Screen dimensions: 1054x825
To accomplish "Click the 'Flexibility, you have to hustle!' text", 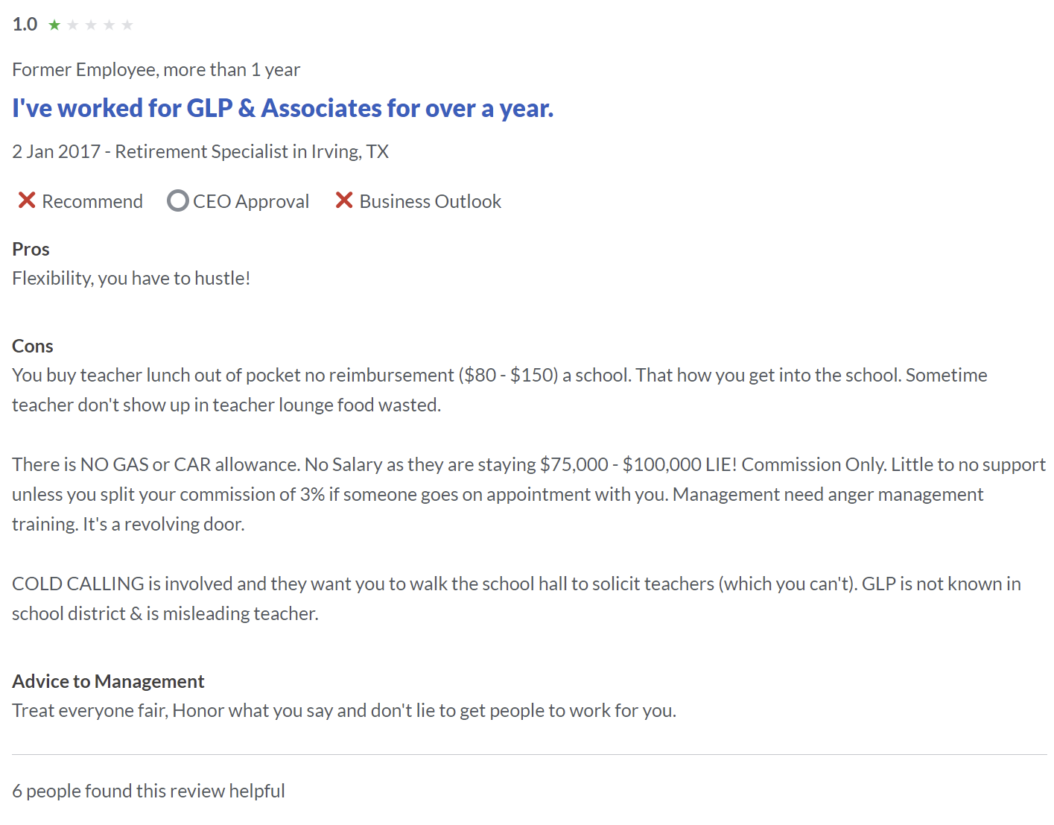I will (x=131, y=278).
